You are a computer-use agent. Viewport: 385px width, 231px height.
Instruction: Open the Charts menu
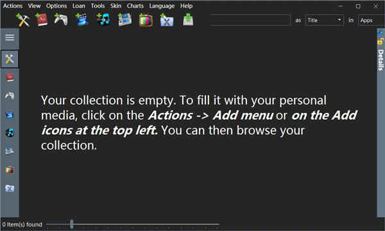(x=135, y=6)
